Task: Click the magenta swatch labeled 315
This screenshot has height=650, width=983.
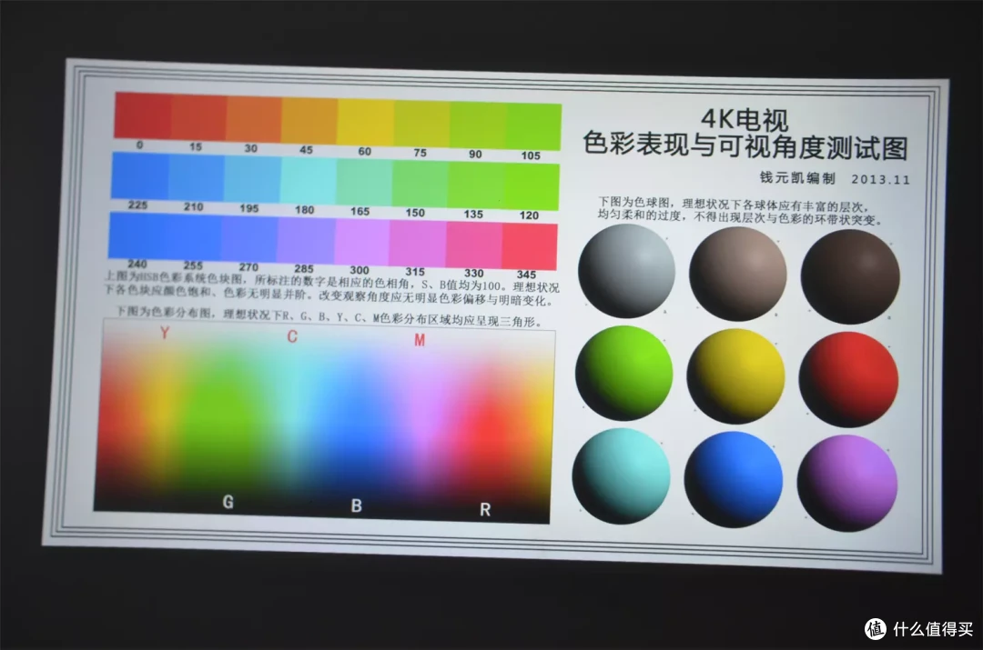Action: click(x=418, y=245)
